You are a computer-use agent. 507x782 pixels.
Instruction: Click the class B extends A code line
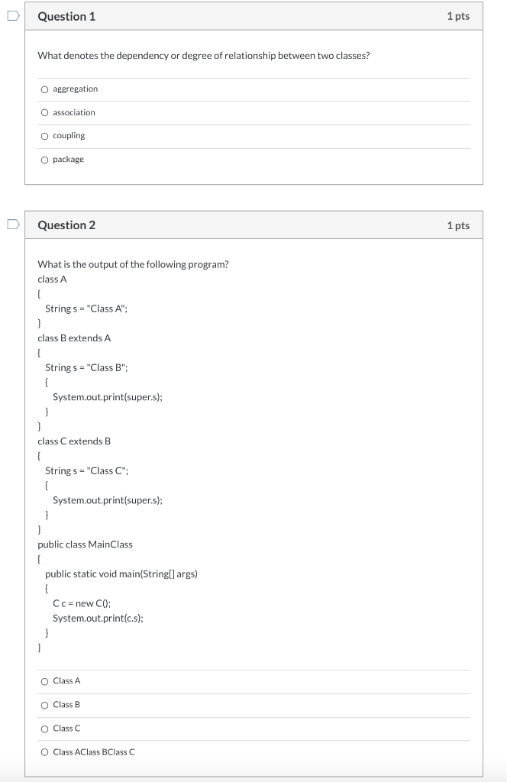74,338
